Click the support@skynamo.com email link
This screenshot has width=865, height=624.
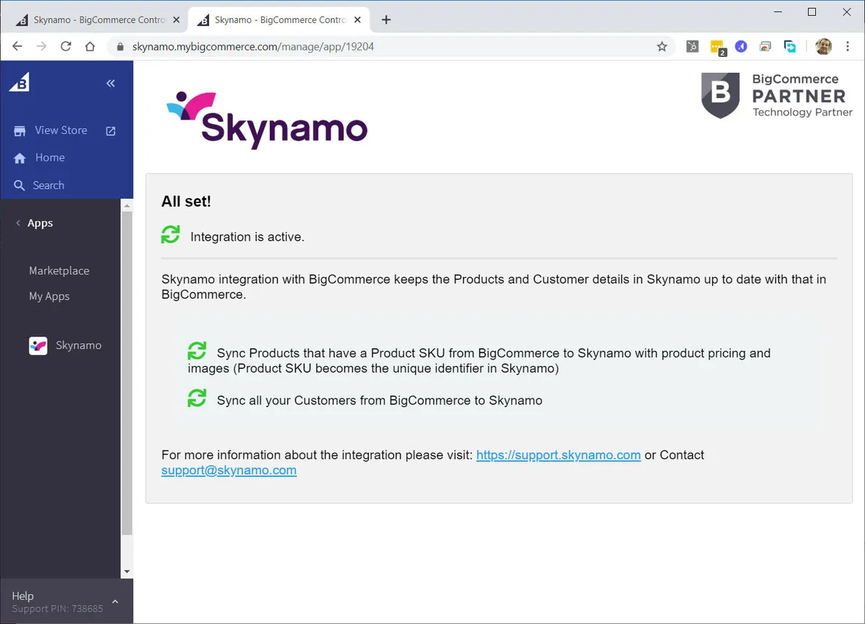click(x=229, y=471)
